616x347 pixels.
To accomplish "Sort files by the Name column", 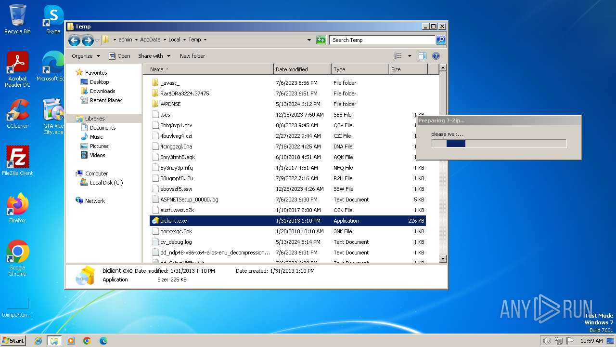I will click(208, 69).
